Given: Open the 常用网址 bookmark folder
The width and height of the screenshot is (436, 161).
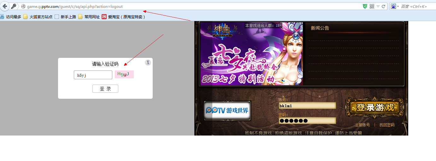Looking at the screenshot, I should (89, 17).
